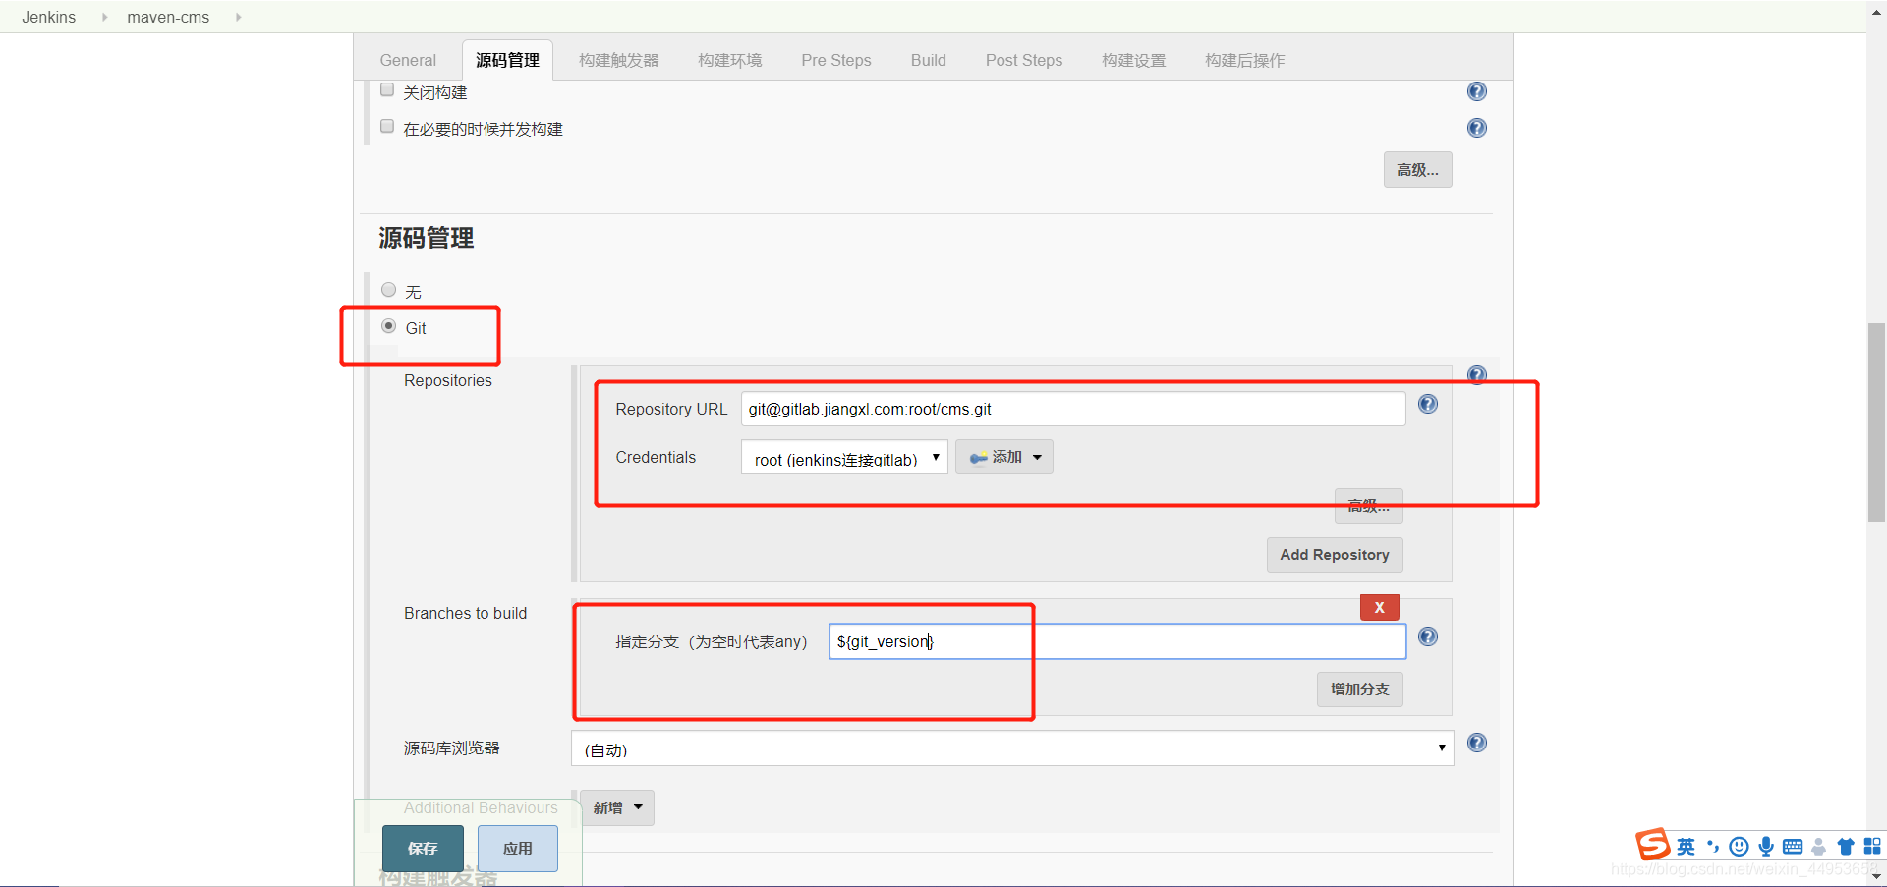Click scrollbar down arrow at page bottom

point(1876,875)
